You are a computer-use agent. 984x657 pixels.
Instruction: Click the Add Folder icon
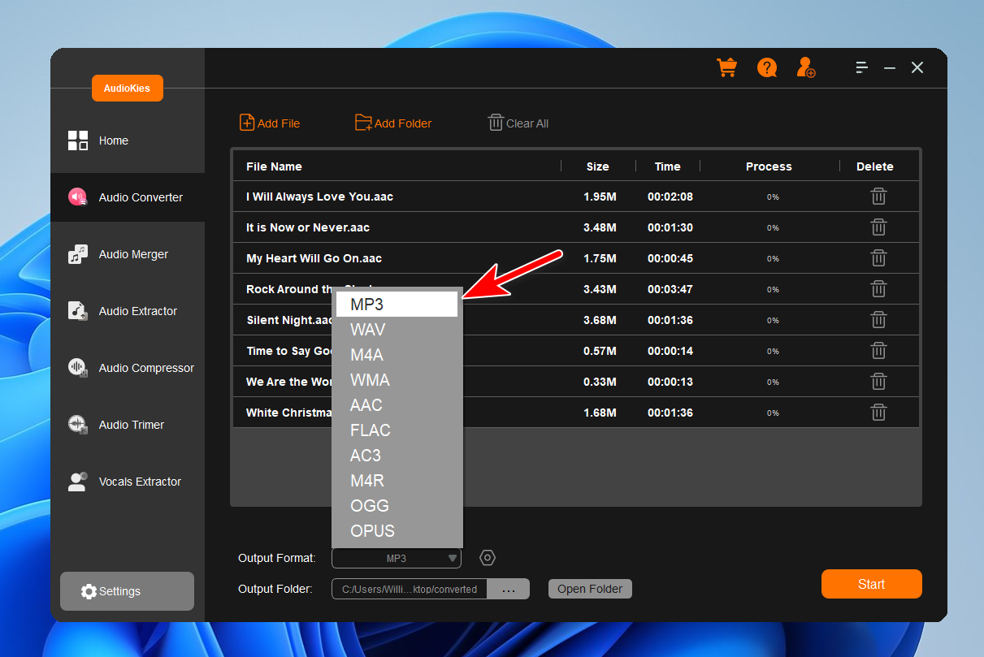click(363, 123)
